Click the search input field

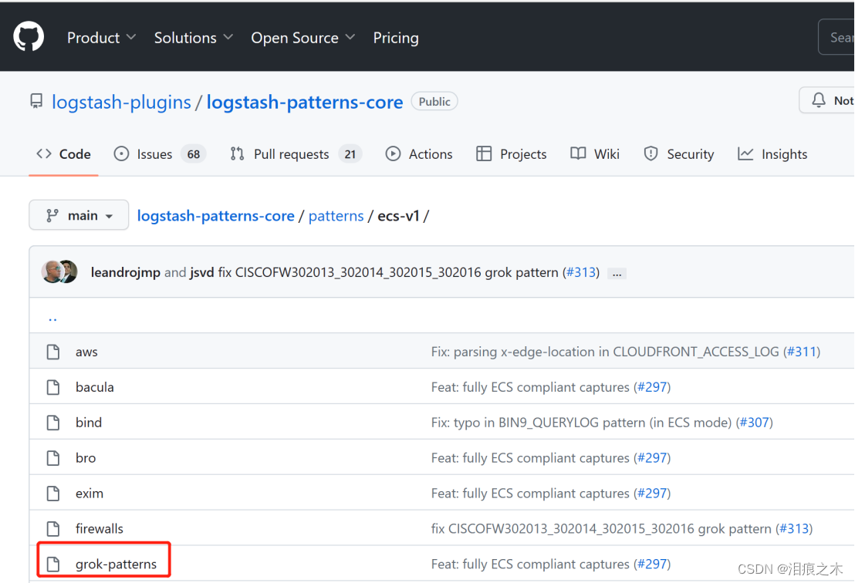[843, 36]
